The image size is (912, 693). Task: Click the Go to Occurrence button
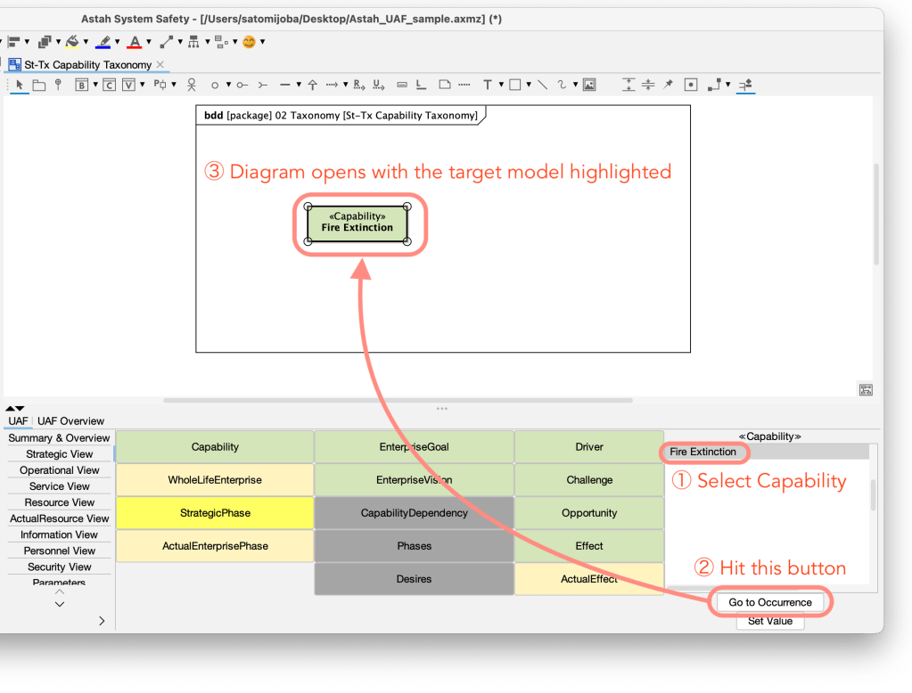[x=769, y=601]
